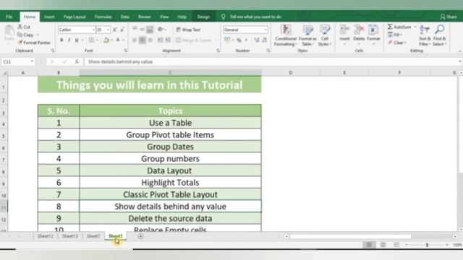Switch to the Page Layout tab

pos(75,17)
